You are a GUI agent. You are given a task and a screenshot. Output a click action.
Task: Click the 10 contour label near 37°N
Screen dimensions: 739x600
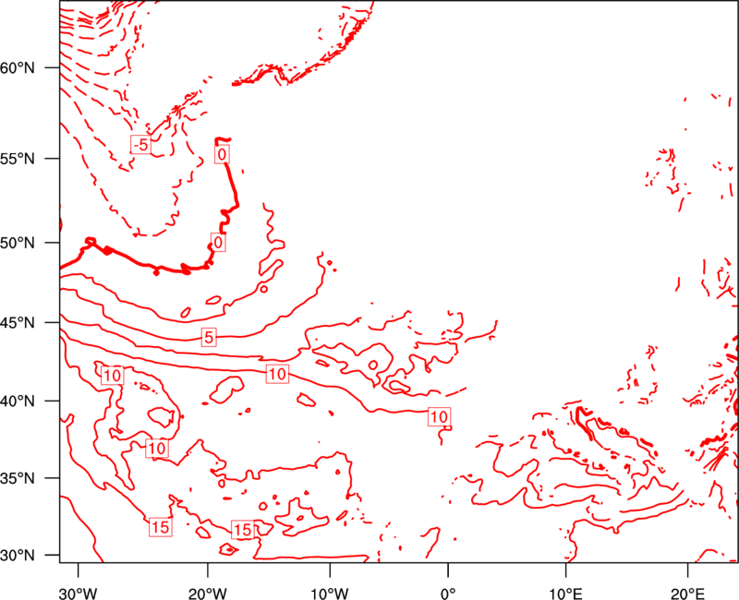click(157, 448)
